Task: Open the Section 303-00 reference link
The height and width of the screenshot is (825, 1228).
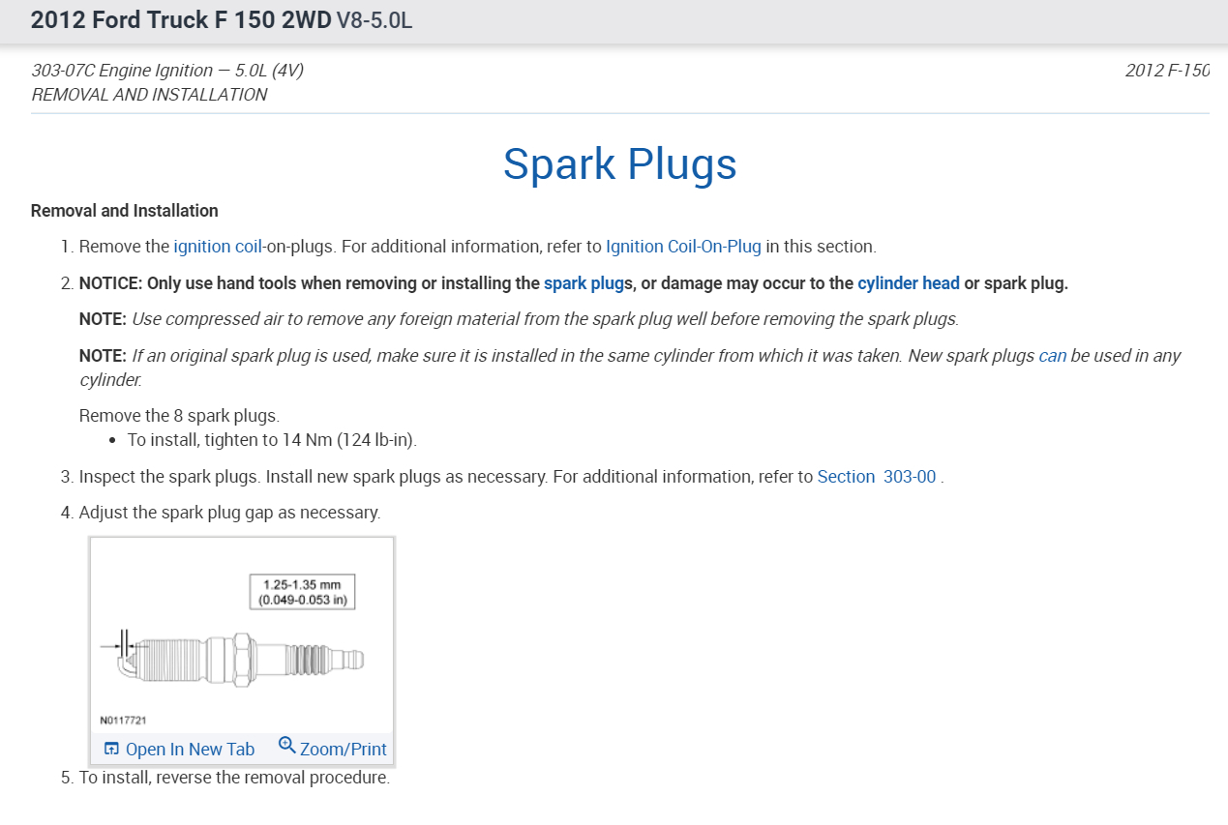Action: coord(877,477)
